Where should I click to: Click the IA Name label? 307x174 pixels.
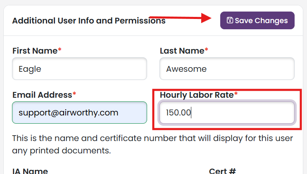(30, 171)
